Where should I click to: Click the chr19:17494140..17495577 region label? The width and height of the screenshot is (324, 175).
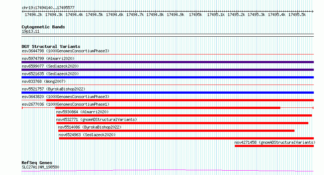(48, 8)
